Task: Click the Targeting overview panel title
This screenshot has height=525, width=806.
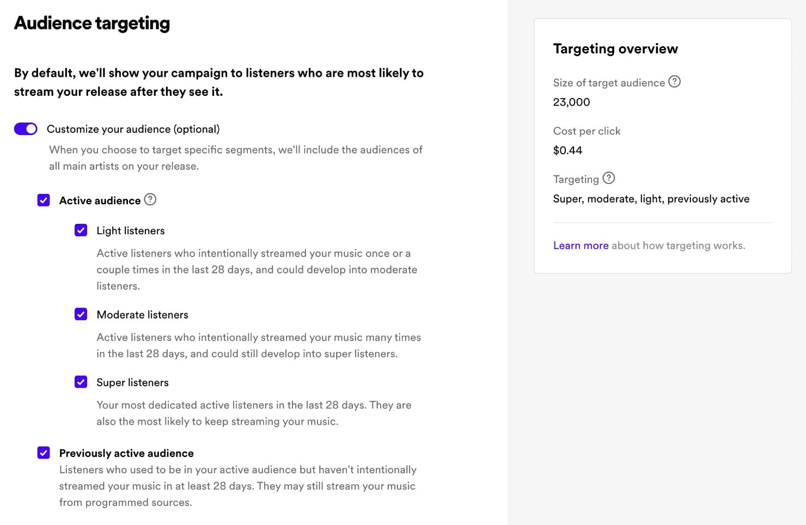Action: [615, 49]
